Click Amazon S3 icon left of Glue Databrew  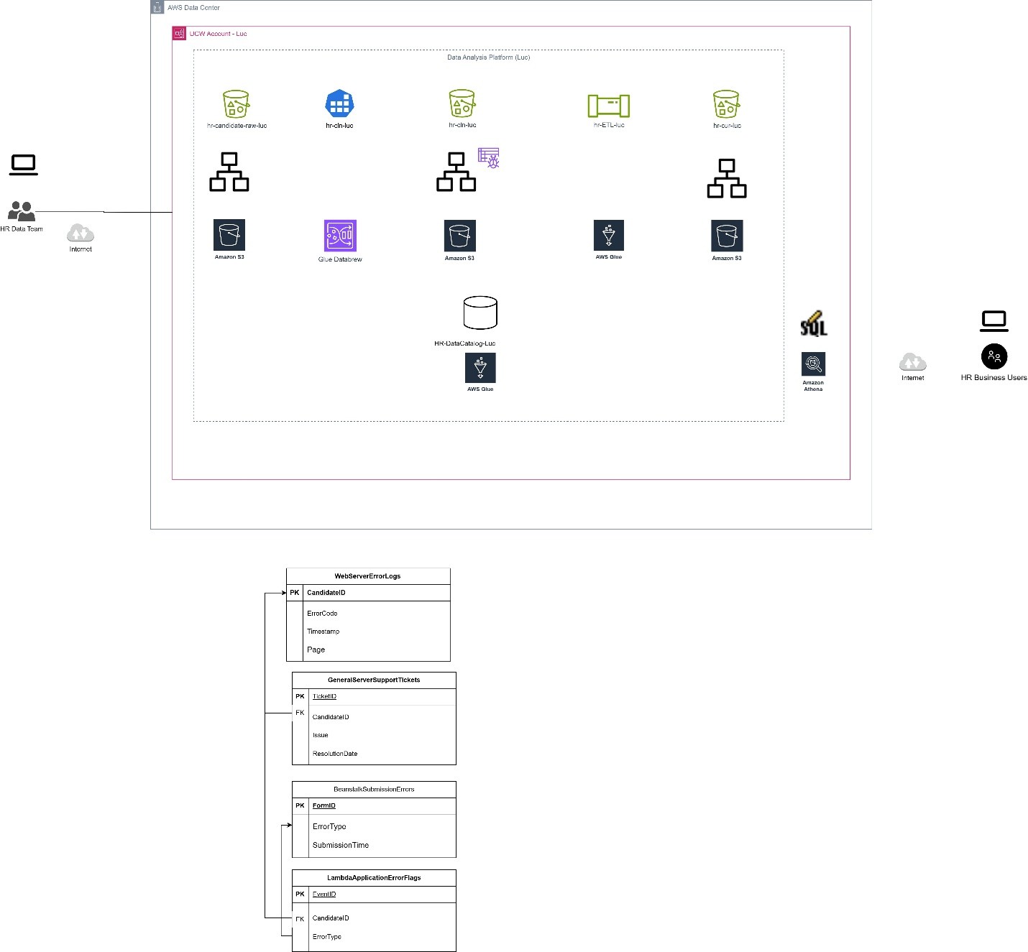(x=229, y=235)
